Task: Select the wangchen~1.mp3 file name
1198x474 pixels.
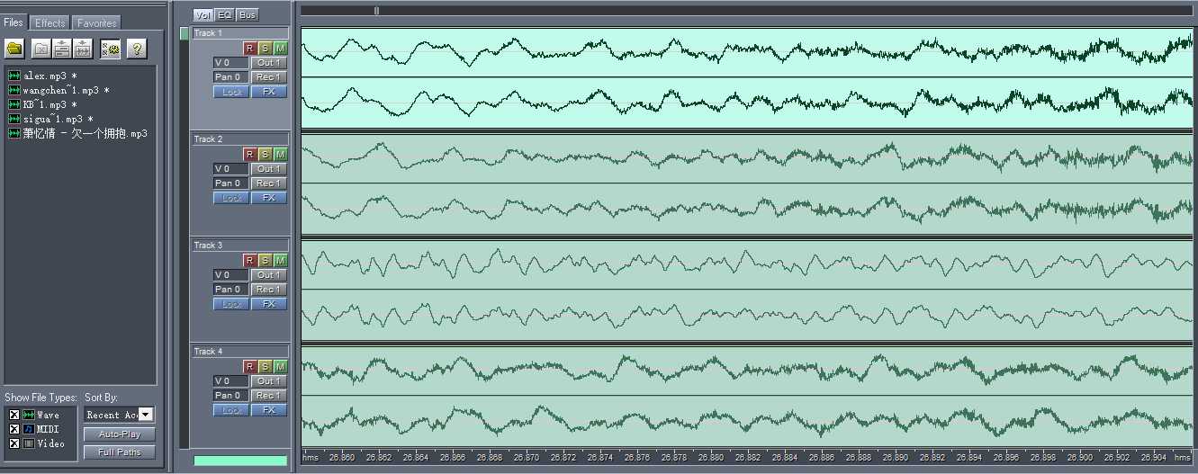Action: pos(66,90)
